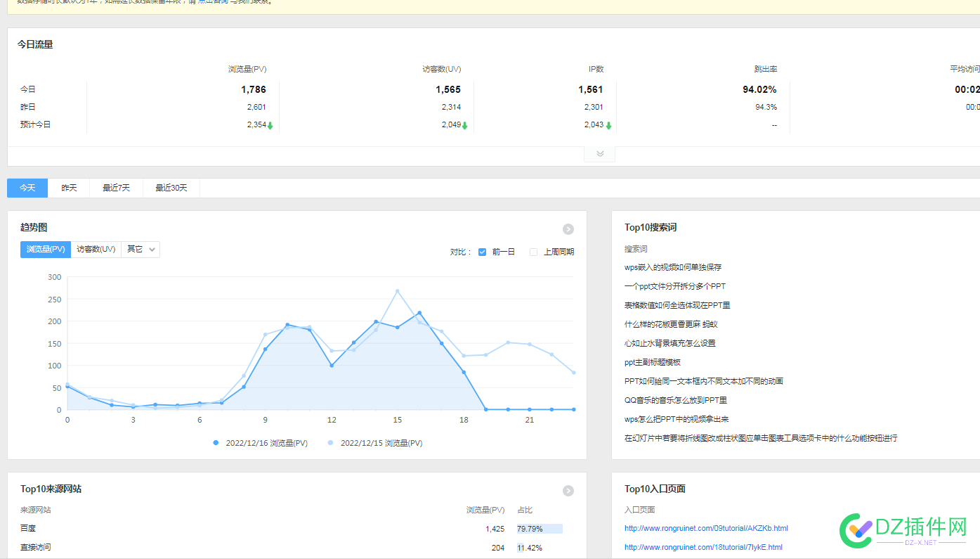
Task: Click yesterday's bounce rate 94.3%
Action: tap(766, 107)
